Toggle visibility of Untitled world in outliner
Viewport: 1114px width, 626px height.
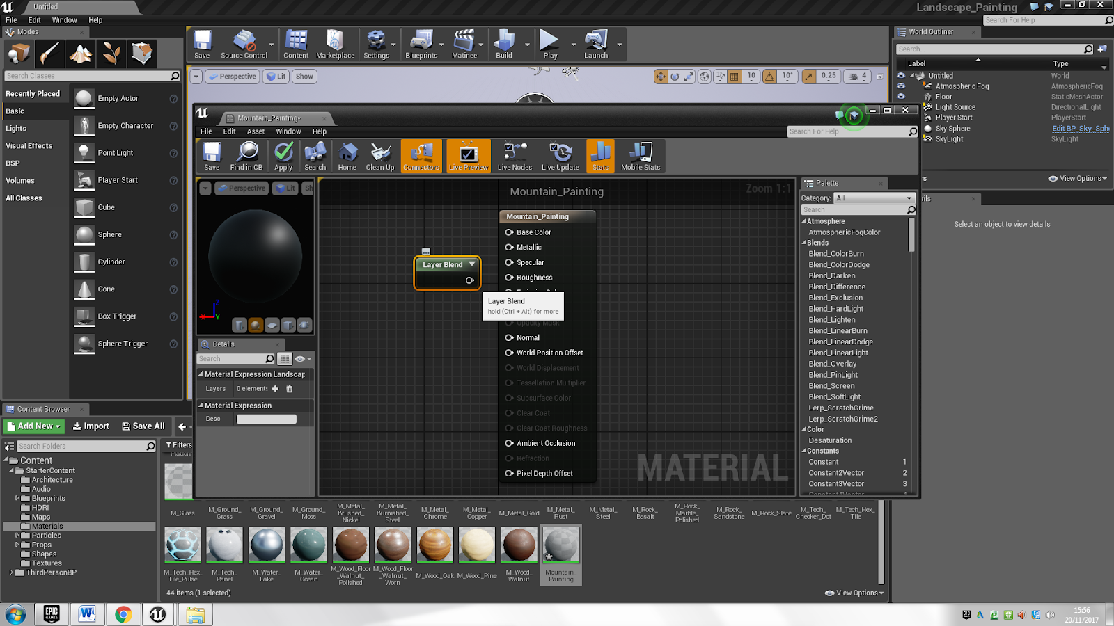coord(901,76)
